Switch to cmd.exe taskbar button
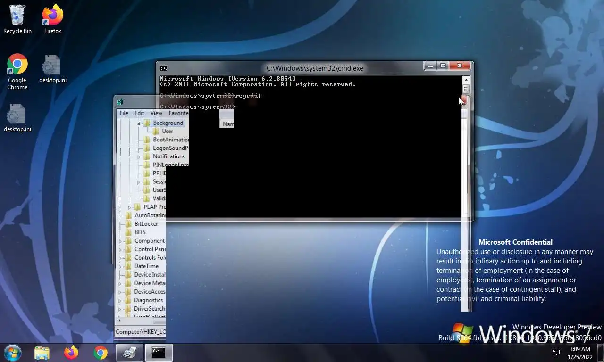Image resolution: width=604 pixels, height=362 pixels. (159, 353)
